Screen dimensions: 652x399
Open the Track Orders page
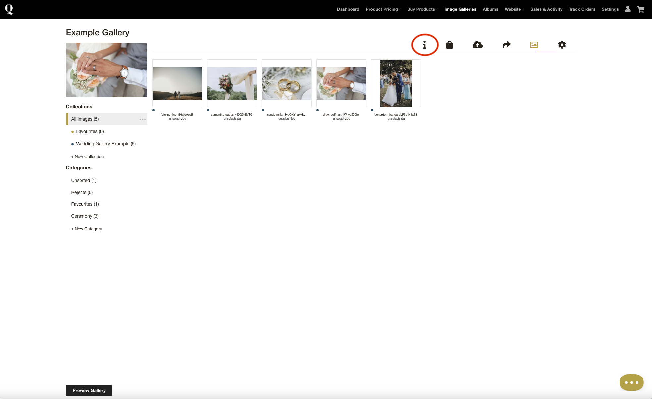tap(582, 9)
